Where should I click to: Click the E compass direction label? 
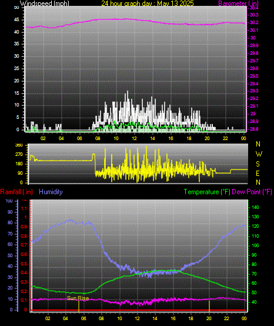(258, 173)
